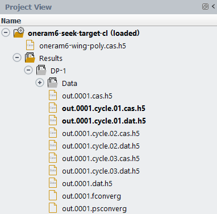Screen dimensions: 217x214
Task: Collapse Project View panel with arrow
Action: [x=214, y=7]
